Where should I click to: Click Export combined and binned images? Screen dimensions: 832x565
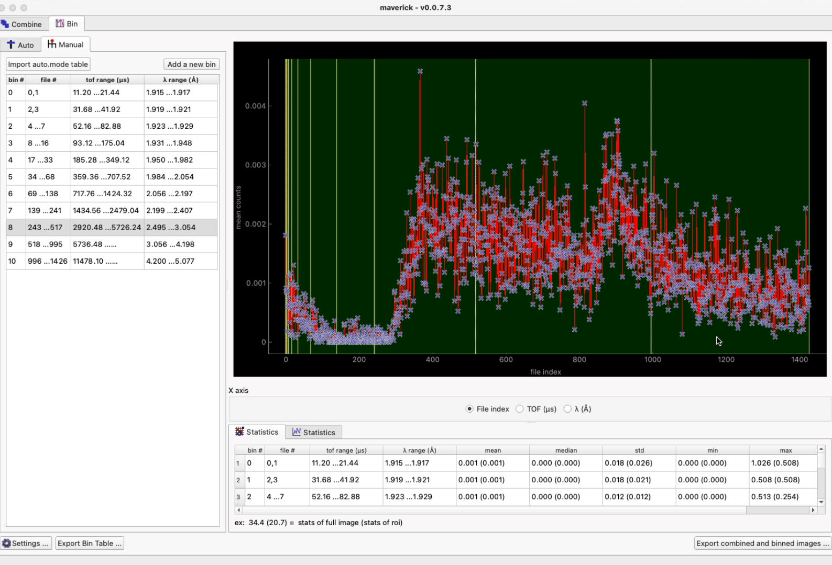pyautogui.click(x=762, y=543)
